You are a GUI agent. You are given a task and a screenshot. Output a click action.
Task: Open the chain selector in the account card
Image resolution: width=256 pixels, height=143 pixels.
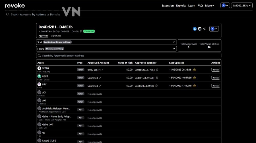tap(214, 29)
